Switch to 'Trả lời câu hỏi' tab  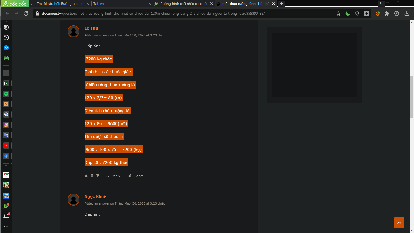tap(60, 4)
